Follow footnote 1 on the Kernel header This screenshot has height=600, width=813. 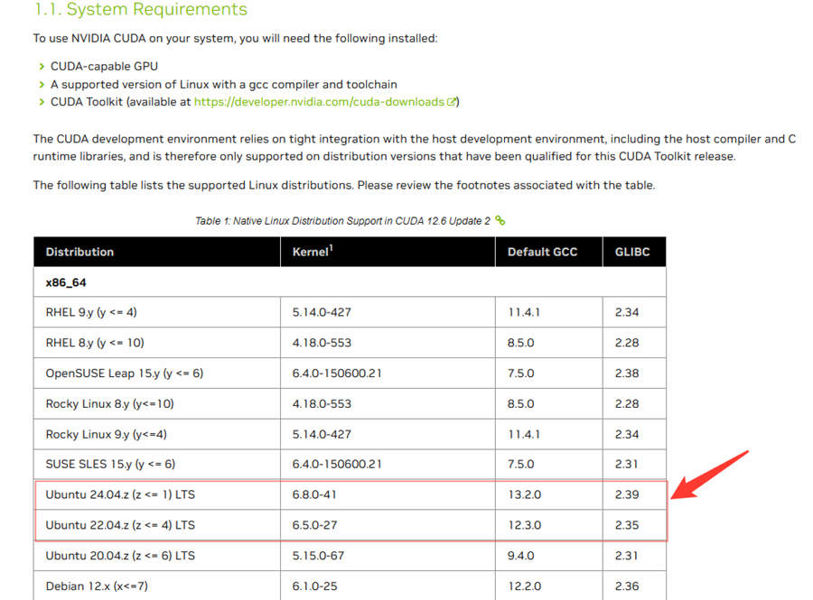pyautogui.click(x=331, y=247)
